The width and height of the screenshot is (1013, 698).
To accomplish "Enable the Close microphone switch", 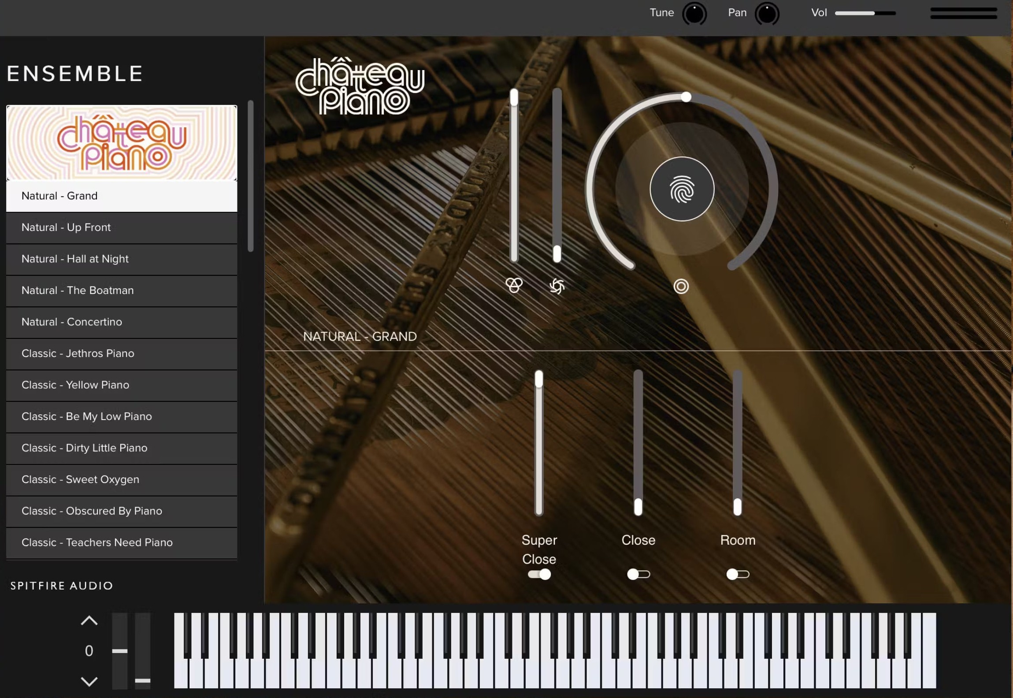I will 638,574.
